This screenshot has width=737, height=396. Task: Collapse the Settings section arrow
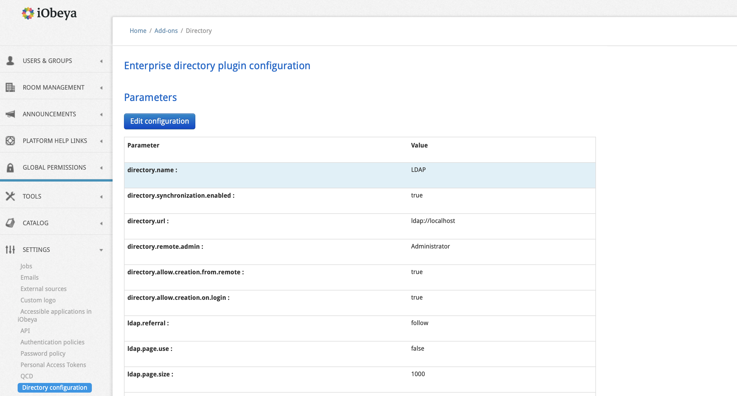(101, 250)
